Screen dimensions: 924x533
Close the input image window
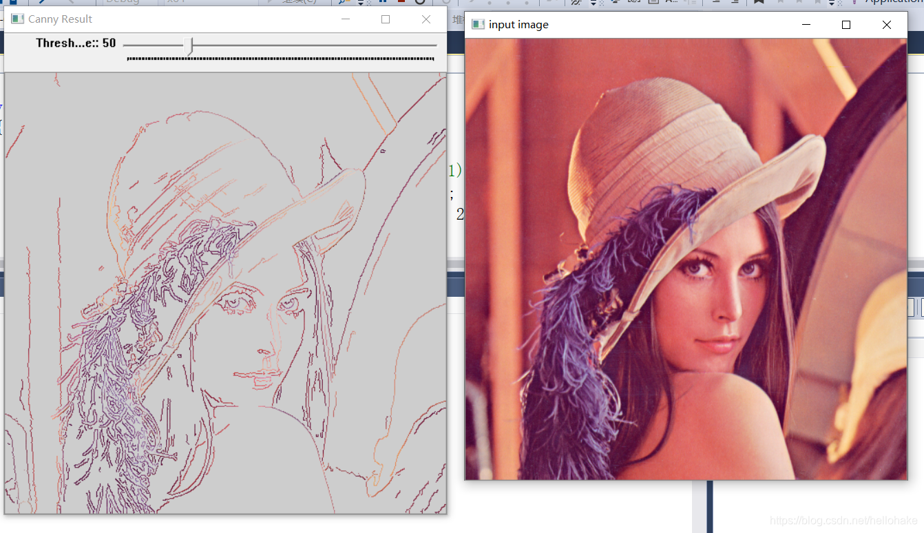(887, 25)
